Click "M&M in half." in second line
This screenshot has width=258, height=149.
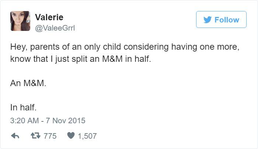point(126,59)
